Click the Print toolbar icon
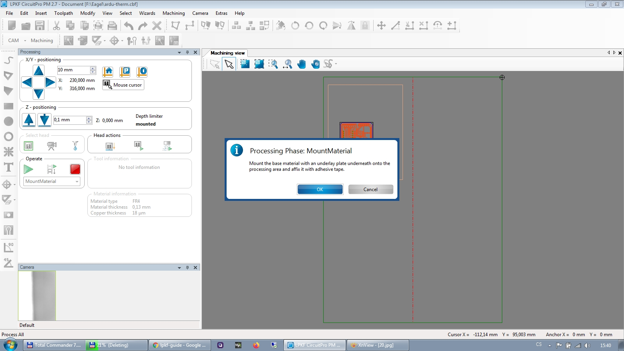The height and width of the screenshot is (351, 624). pyautogui.click(x=112, y=26)
